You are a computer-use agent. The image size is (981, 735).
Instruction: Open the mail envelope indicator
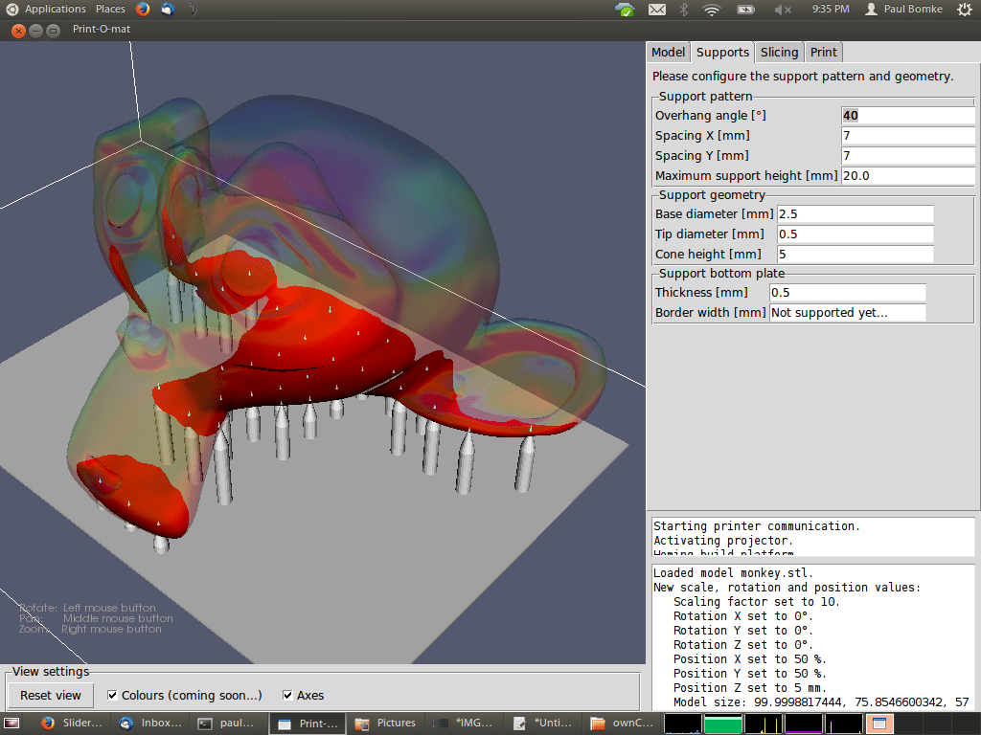(656, 10)
